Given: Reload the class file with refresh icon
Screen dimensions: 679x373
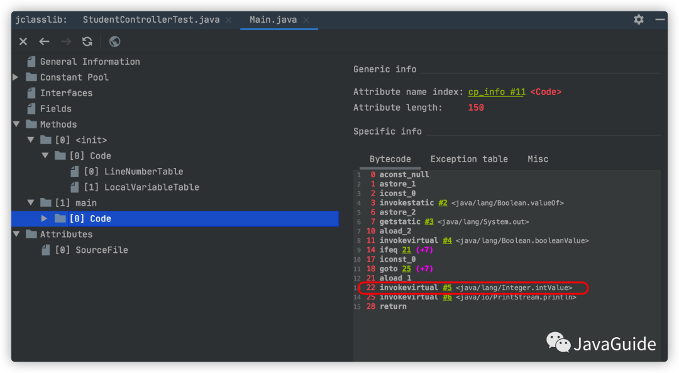Looking at the screenshot, I should (87, 42).
